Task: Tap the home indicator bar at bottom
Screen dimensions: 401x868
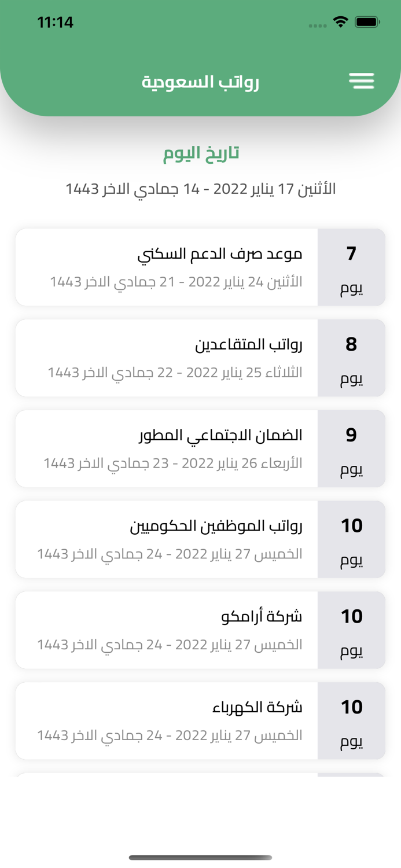Action: (200, 854)
